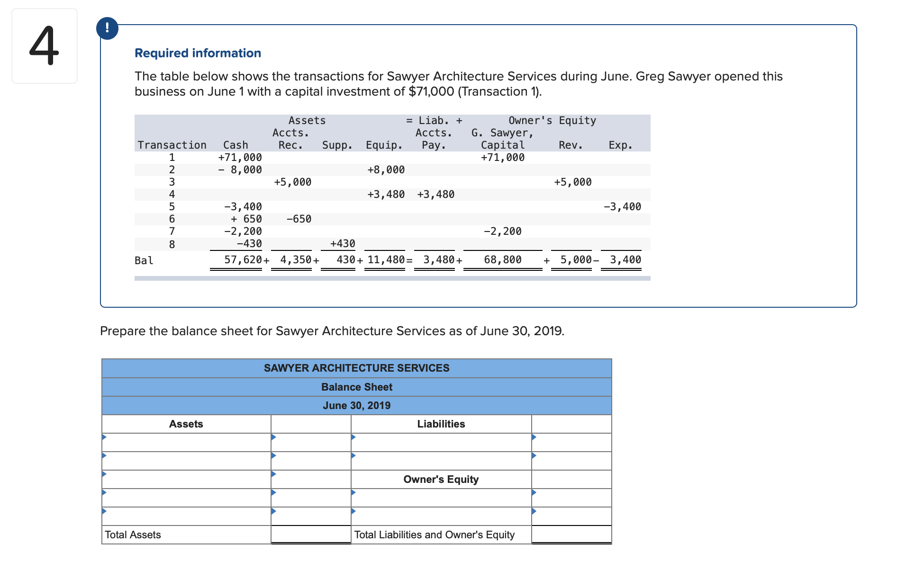Click the equipment balance 11,480
906x570 pixels.
coord(386,259)
